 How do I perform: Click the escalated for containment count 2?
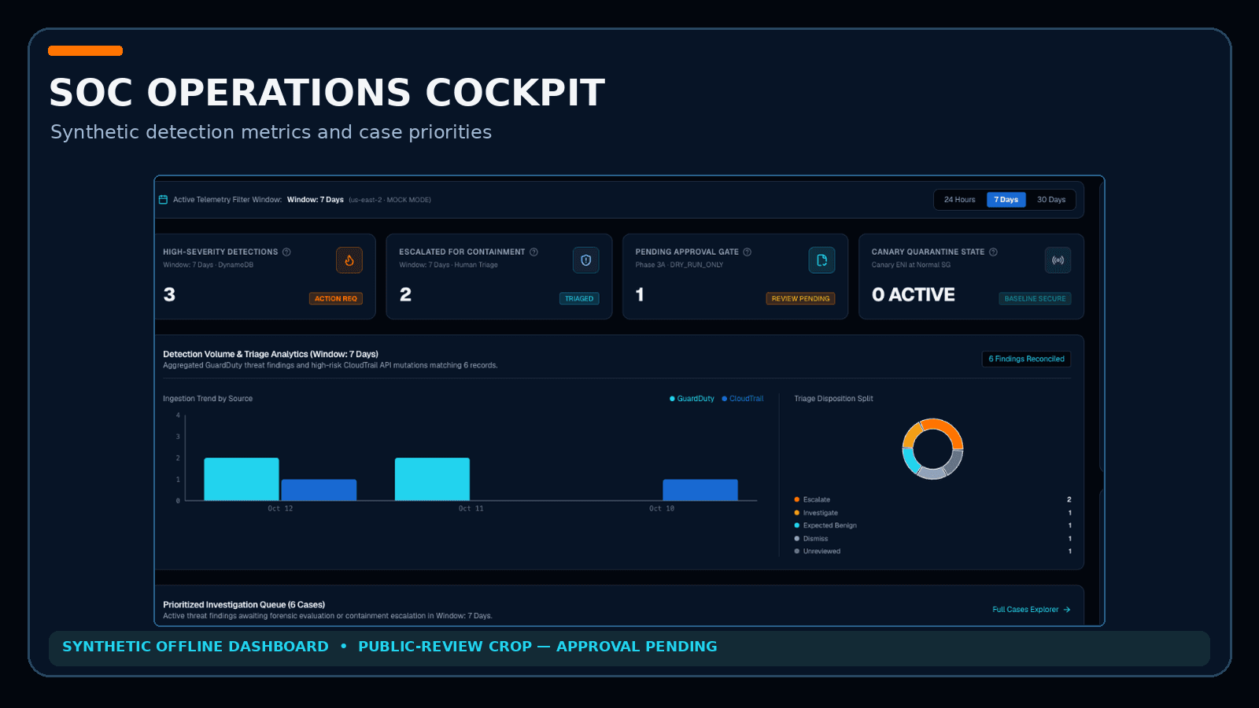click(x=405, y=295)
